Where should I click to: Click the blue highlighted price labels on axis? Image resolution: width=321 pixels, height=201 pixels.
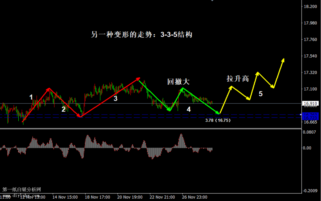click(311, 116)
